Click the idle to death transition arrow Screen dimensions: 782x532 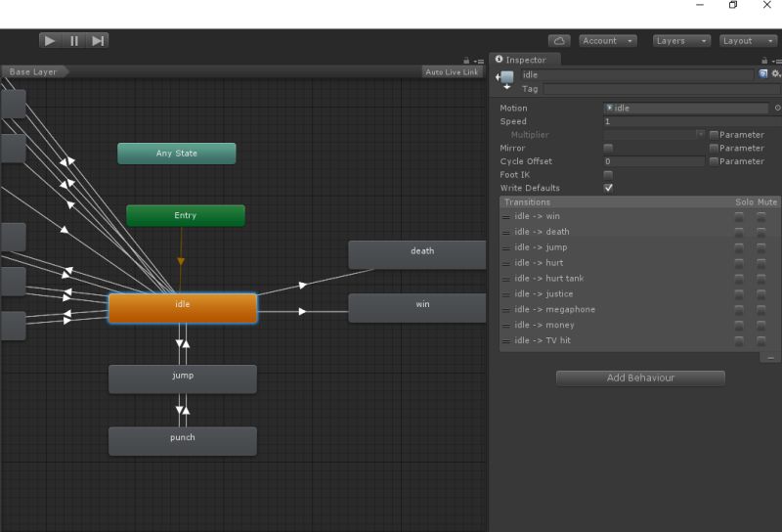click(303, 285)
